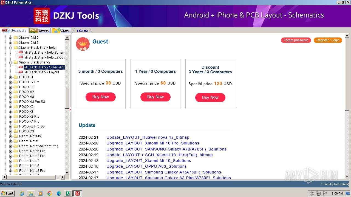Buy Now for Discount 3 Years plan
351x197 pixels.
pos(210,97)
